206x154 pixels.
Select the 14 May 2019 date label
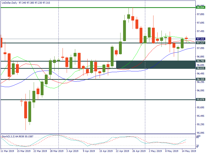[x=188, y=151]
